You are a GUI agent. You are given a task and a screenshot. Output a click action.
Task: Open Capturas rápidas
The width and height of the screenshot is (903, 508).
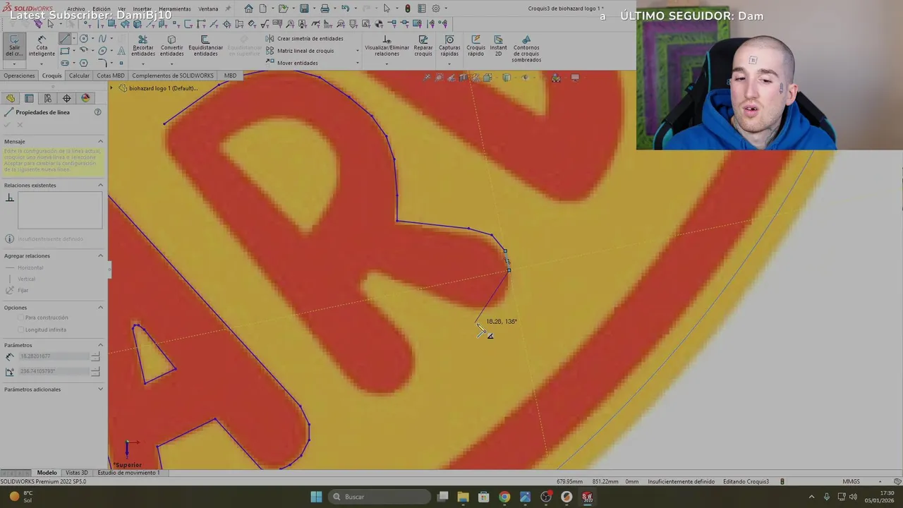tap(449, 47)
